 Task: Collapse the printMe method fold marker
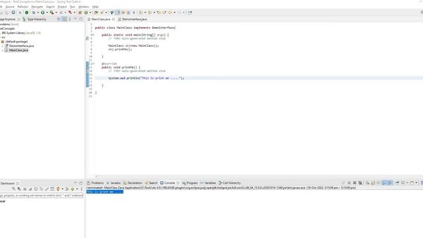click(x=94, y=63)
